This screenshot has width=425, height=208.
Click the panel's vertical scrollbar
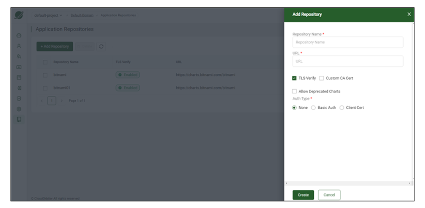click(413, 101)
